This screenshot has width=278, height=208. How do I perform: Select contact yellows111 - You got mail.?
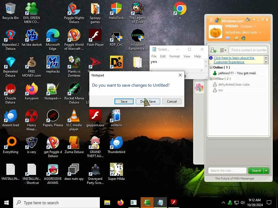click(238, 73)
